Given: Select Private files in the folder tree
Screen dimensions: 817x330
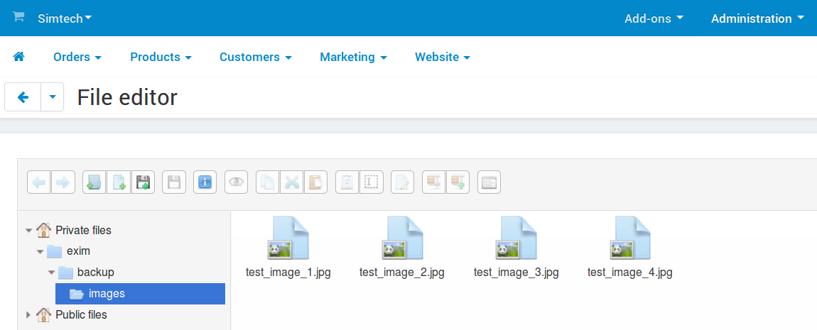Looking at the screenshot, I should [x=83, y=230].
